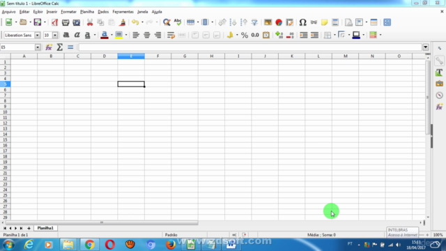This screenshot has width=446, height=251.
Task: Add decimal place icon
Action: click(279, 35)
